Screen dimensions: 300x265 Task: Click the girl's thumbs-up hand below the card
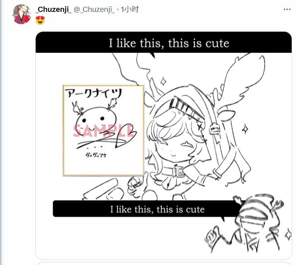(133, 185)
